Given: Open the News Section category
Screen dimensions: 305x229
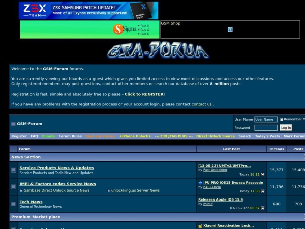Looking at the screenshot, I should pos(26,157).
